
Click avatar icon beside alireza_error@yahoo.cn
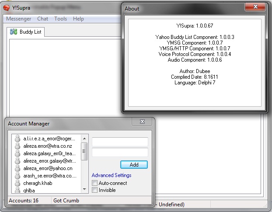(17, 168)
